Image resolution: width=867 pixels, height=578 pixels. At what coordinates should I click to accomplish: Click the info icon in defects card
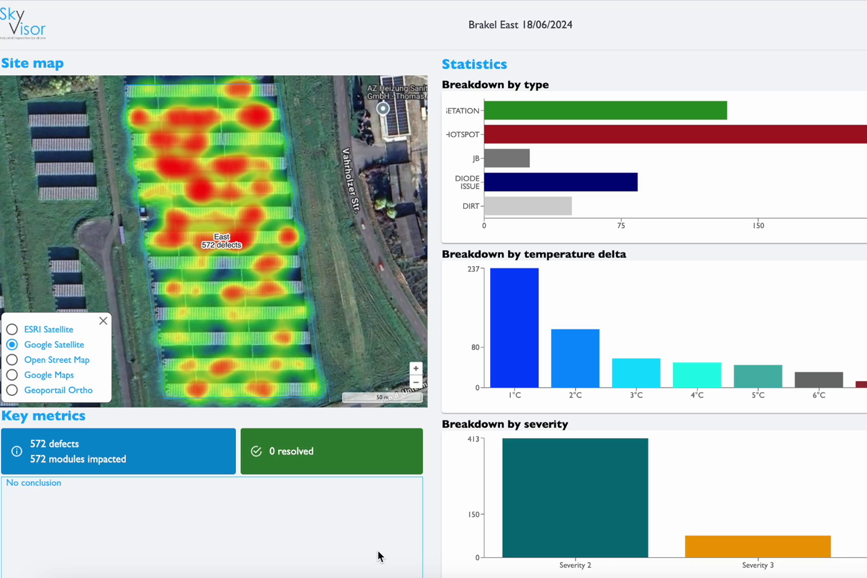[x=17, y=451]
